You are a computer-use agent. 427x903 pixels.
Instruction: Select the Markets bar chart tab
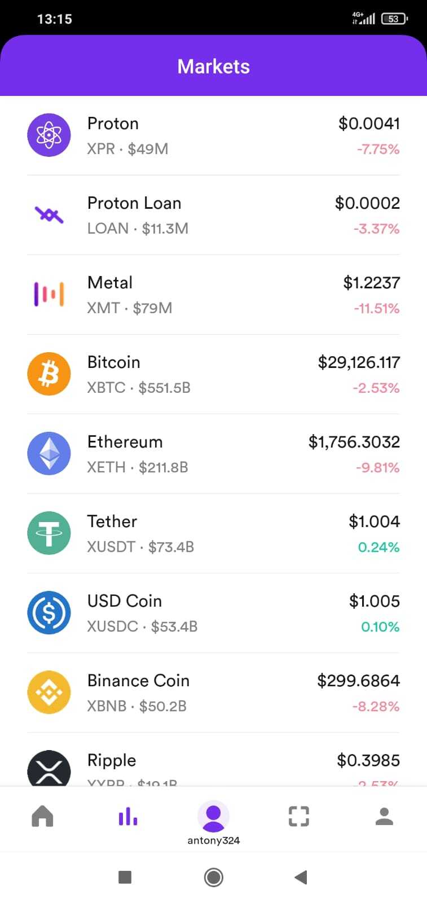tap(128, 816)
